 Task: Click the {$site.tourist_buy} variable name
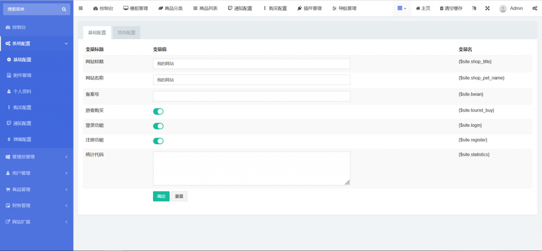[x=476, y=110]
